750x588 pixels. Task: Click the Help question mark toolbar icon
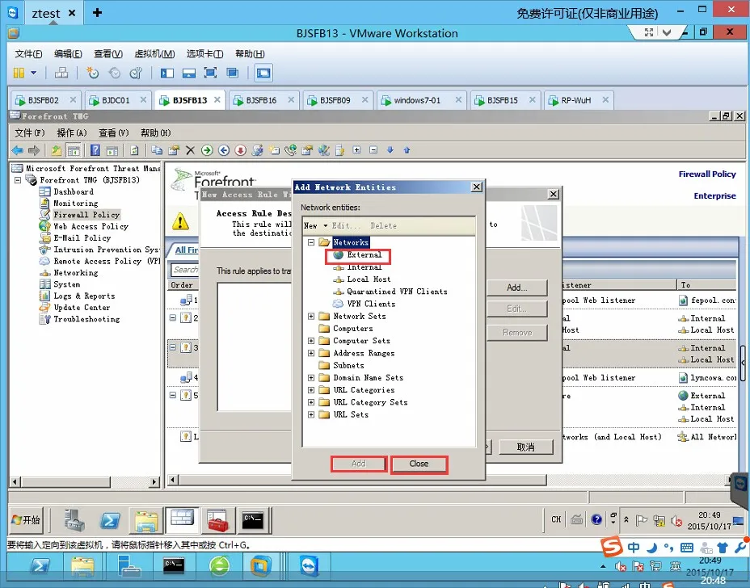coord(95,150)
